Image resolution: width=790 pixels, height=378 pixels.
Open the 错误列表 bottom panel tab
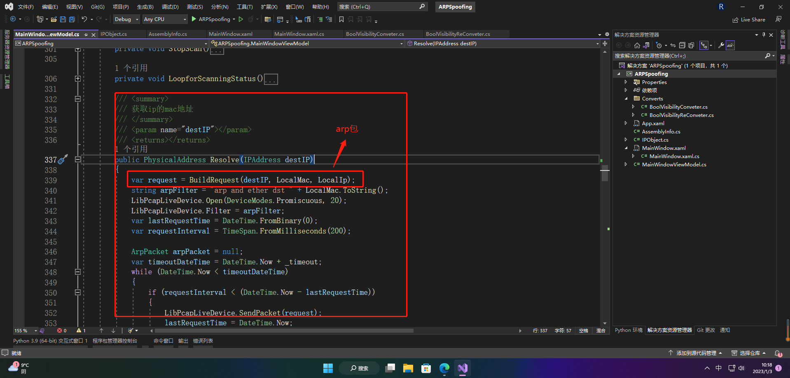pos(203,341)
